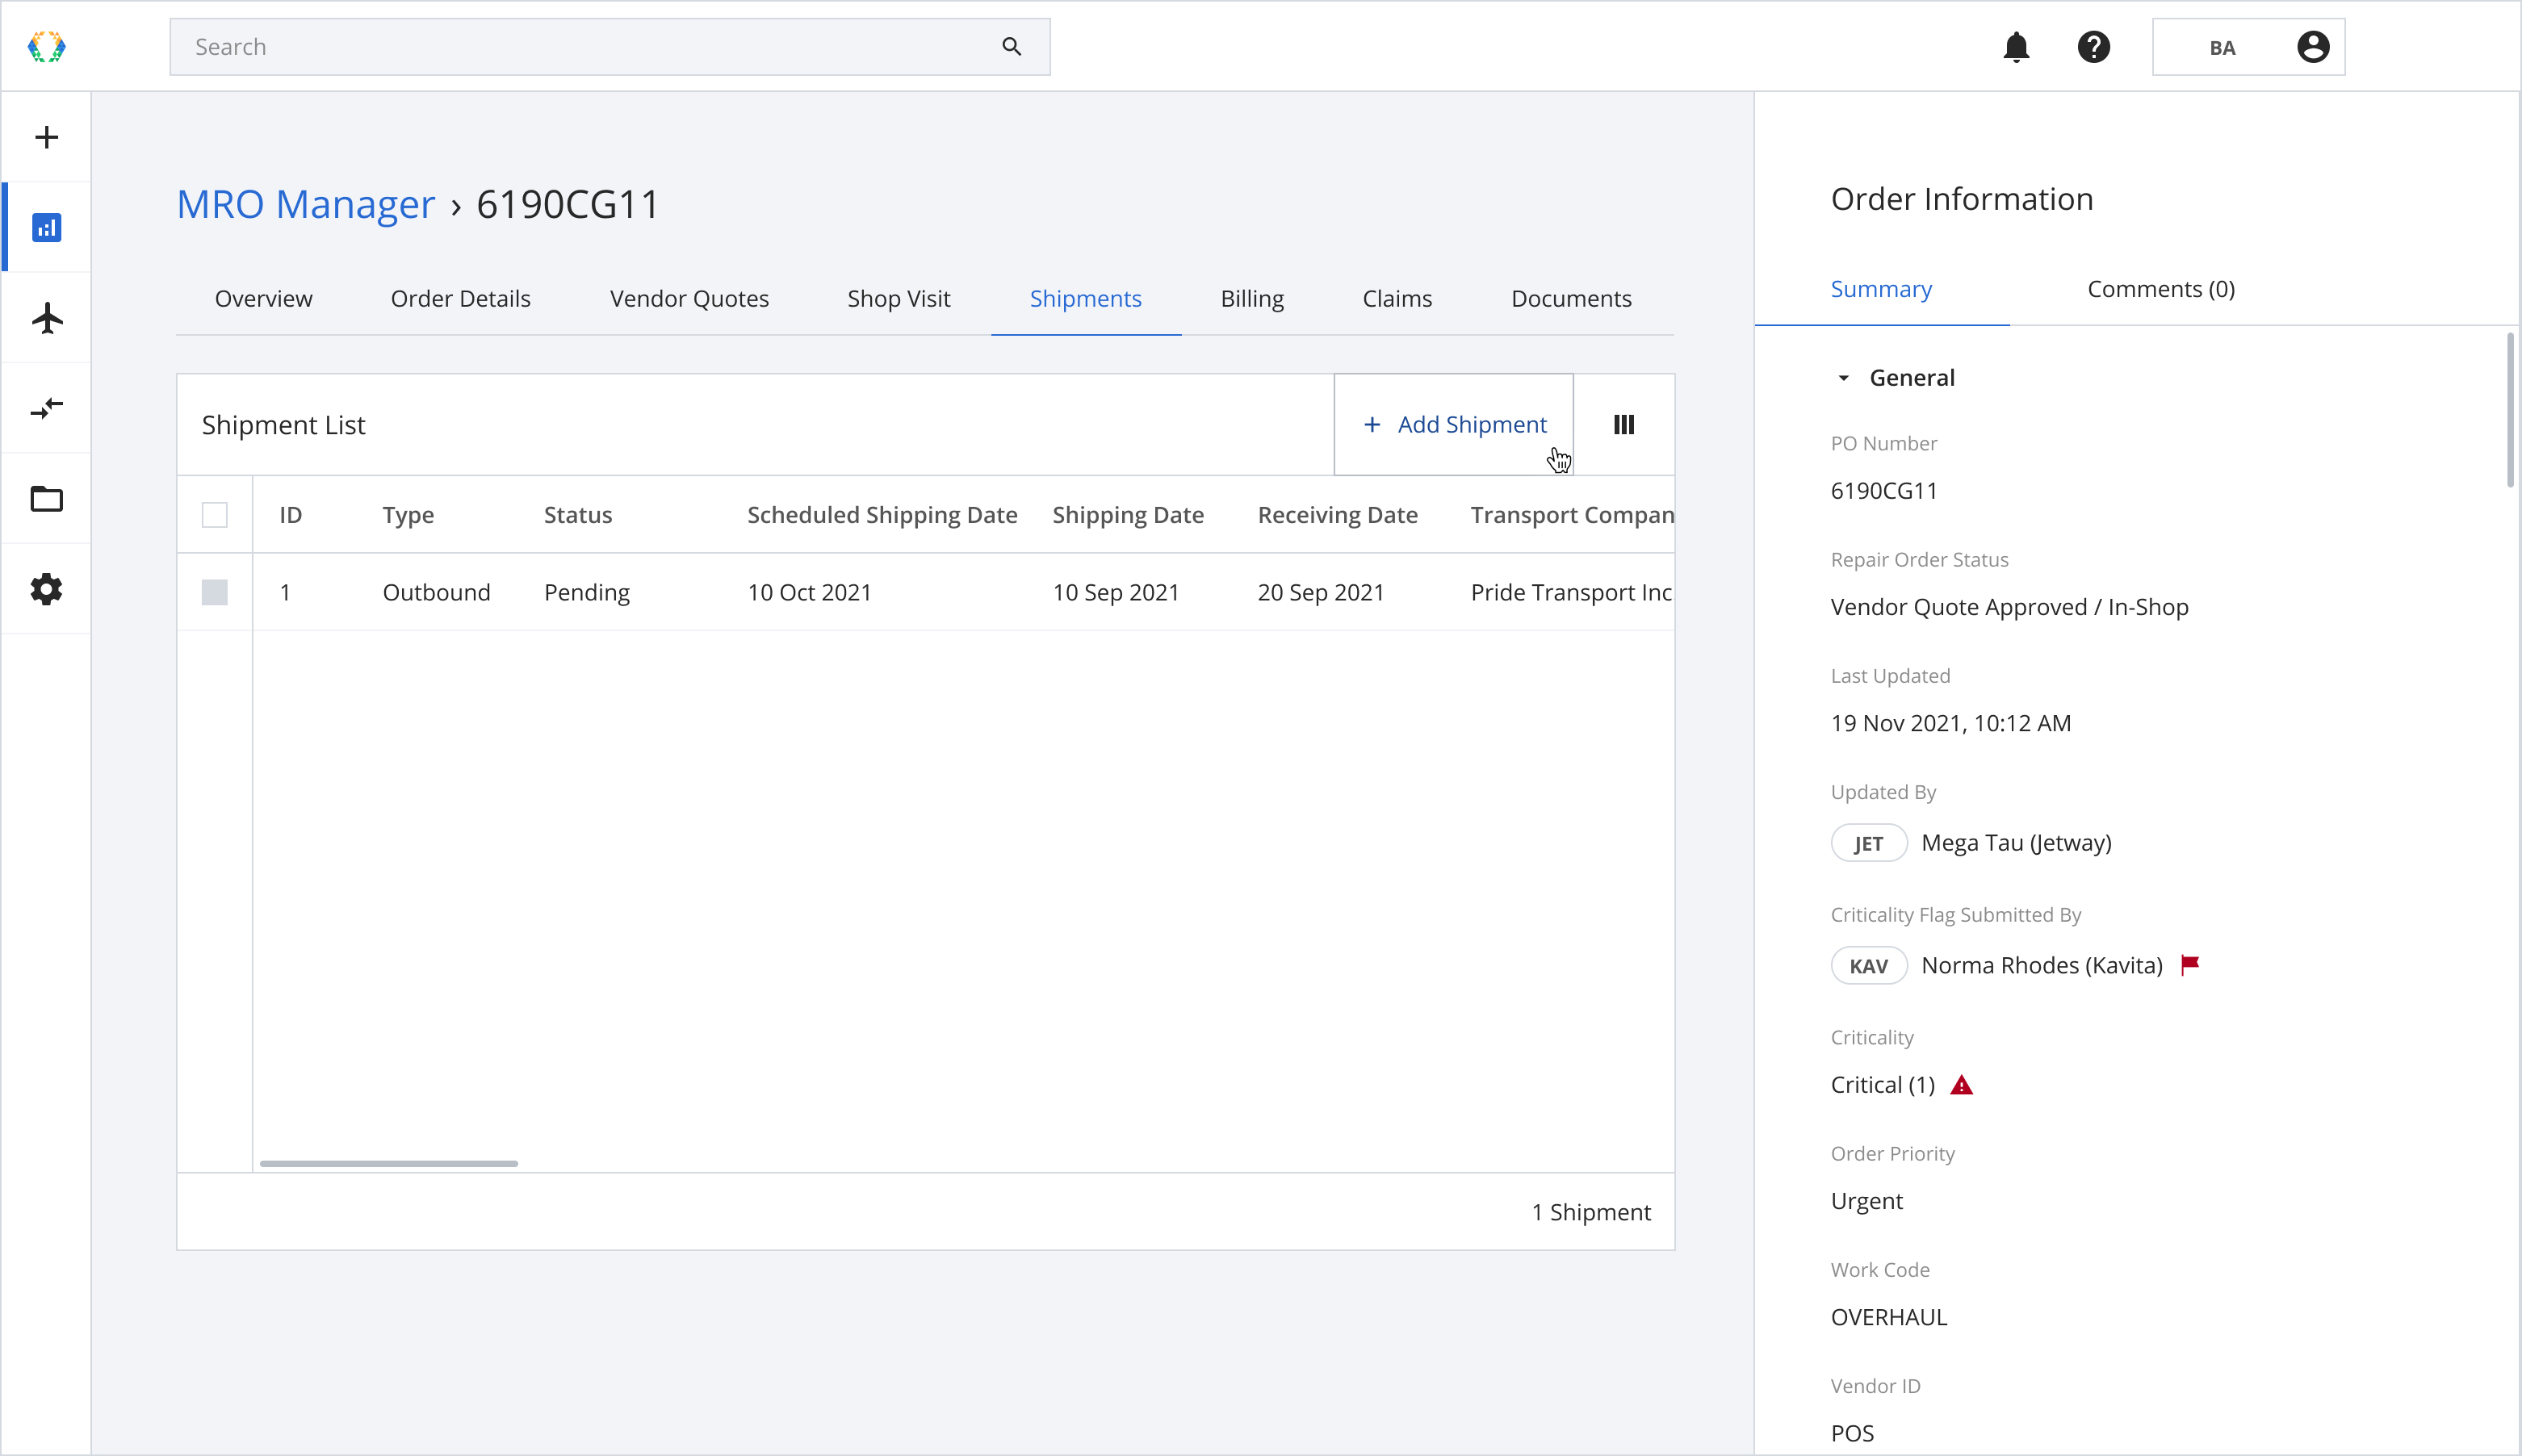This screenshot has height=1456, width=2522.
Task: Select checkbox for shipment row 1
Action: pos(214,592)
